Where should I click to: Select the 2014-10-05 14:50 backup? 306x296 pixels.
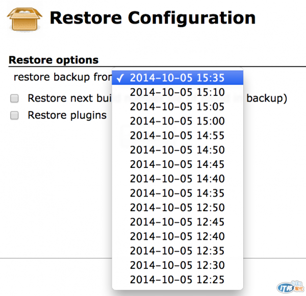(x=177, y=150)
